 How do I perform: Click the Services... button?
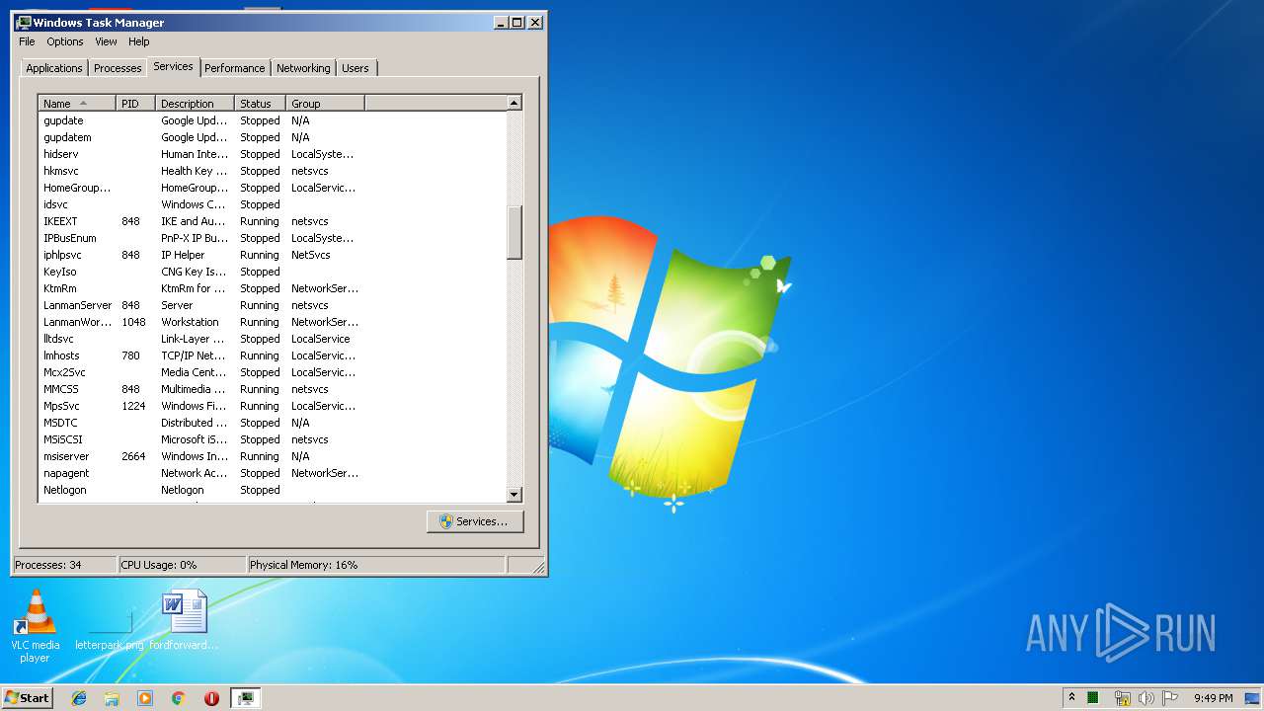[475, 521]
